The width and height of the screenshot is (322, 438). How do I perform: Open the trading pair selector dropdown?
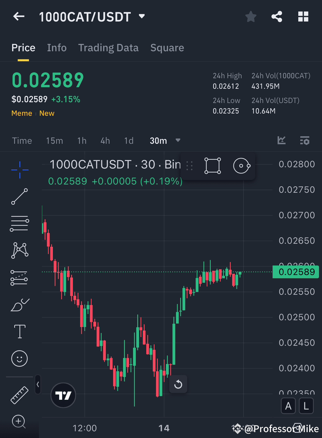(x=142, y=16)
